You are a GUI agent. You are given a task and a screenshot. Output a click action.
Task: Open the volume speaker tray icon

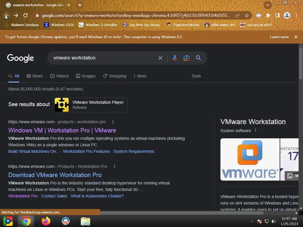point(274,221)
